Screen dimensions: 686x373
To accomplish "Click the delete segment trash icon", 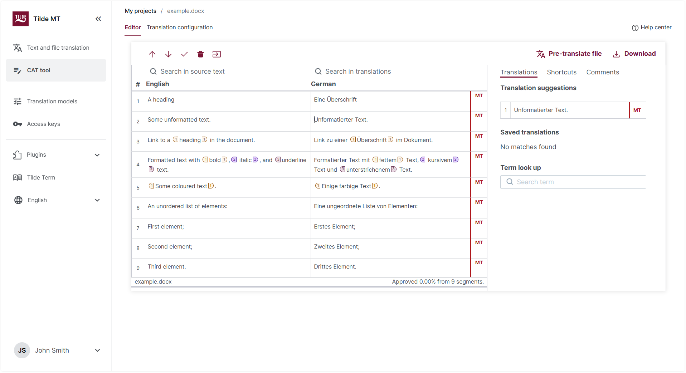I will [200, 54].
